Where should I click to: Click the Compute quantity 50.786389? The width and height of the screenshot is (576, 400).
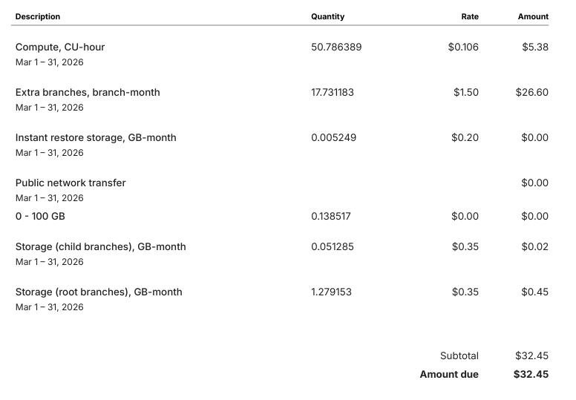(336, 47)
